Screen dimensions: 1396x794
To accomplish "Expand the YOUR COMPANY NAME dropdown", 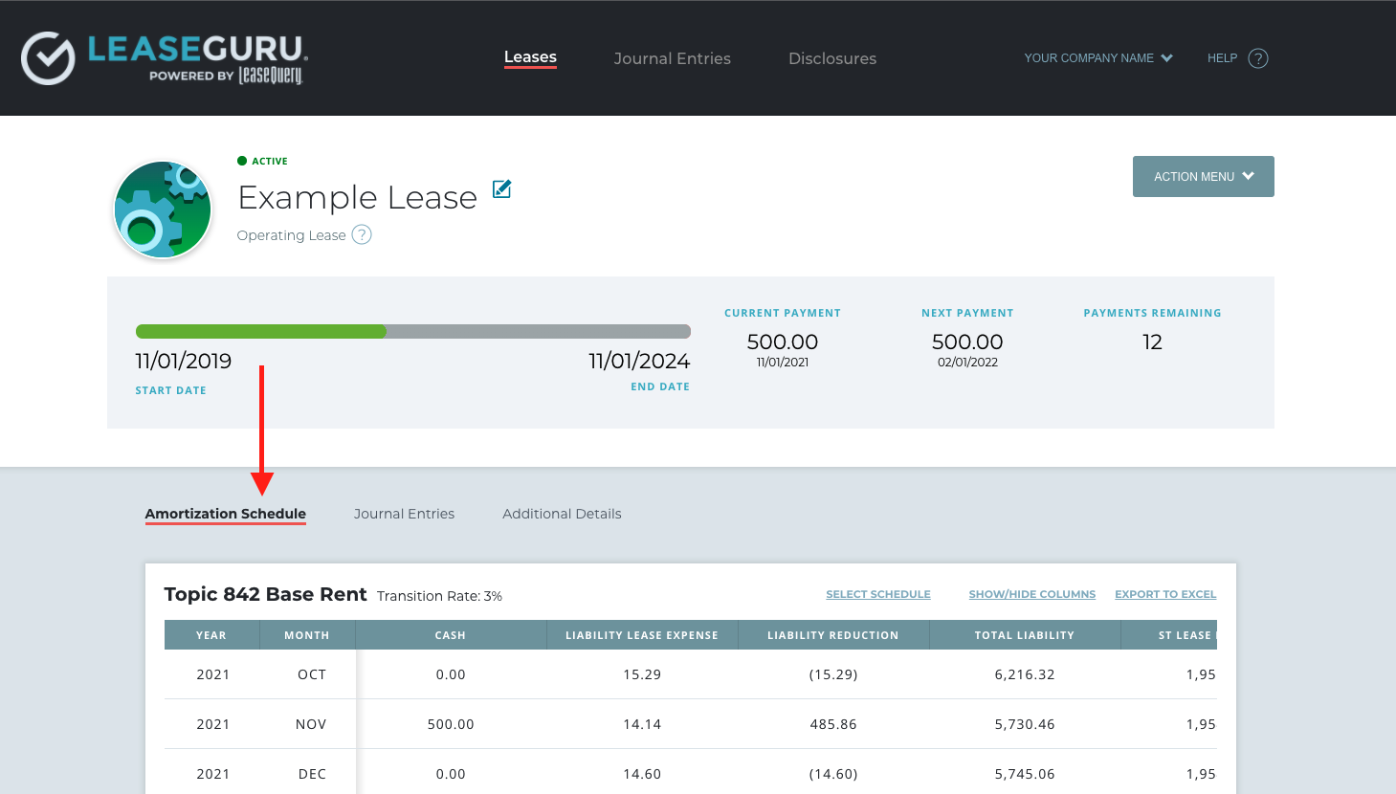I will point(1097,57).
